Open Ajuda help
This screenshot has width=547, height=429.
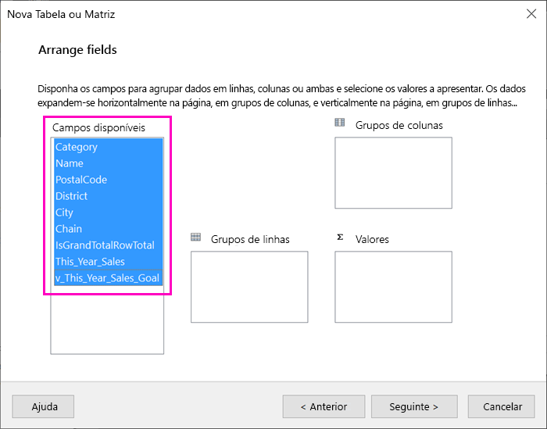(x=43, y=406)
